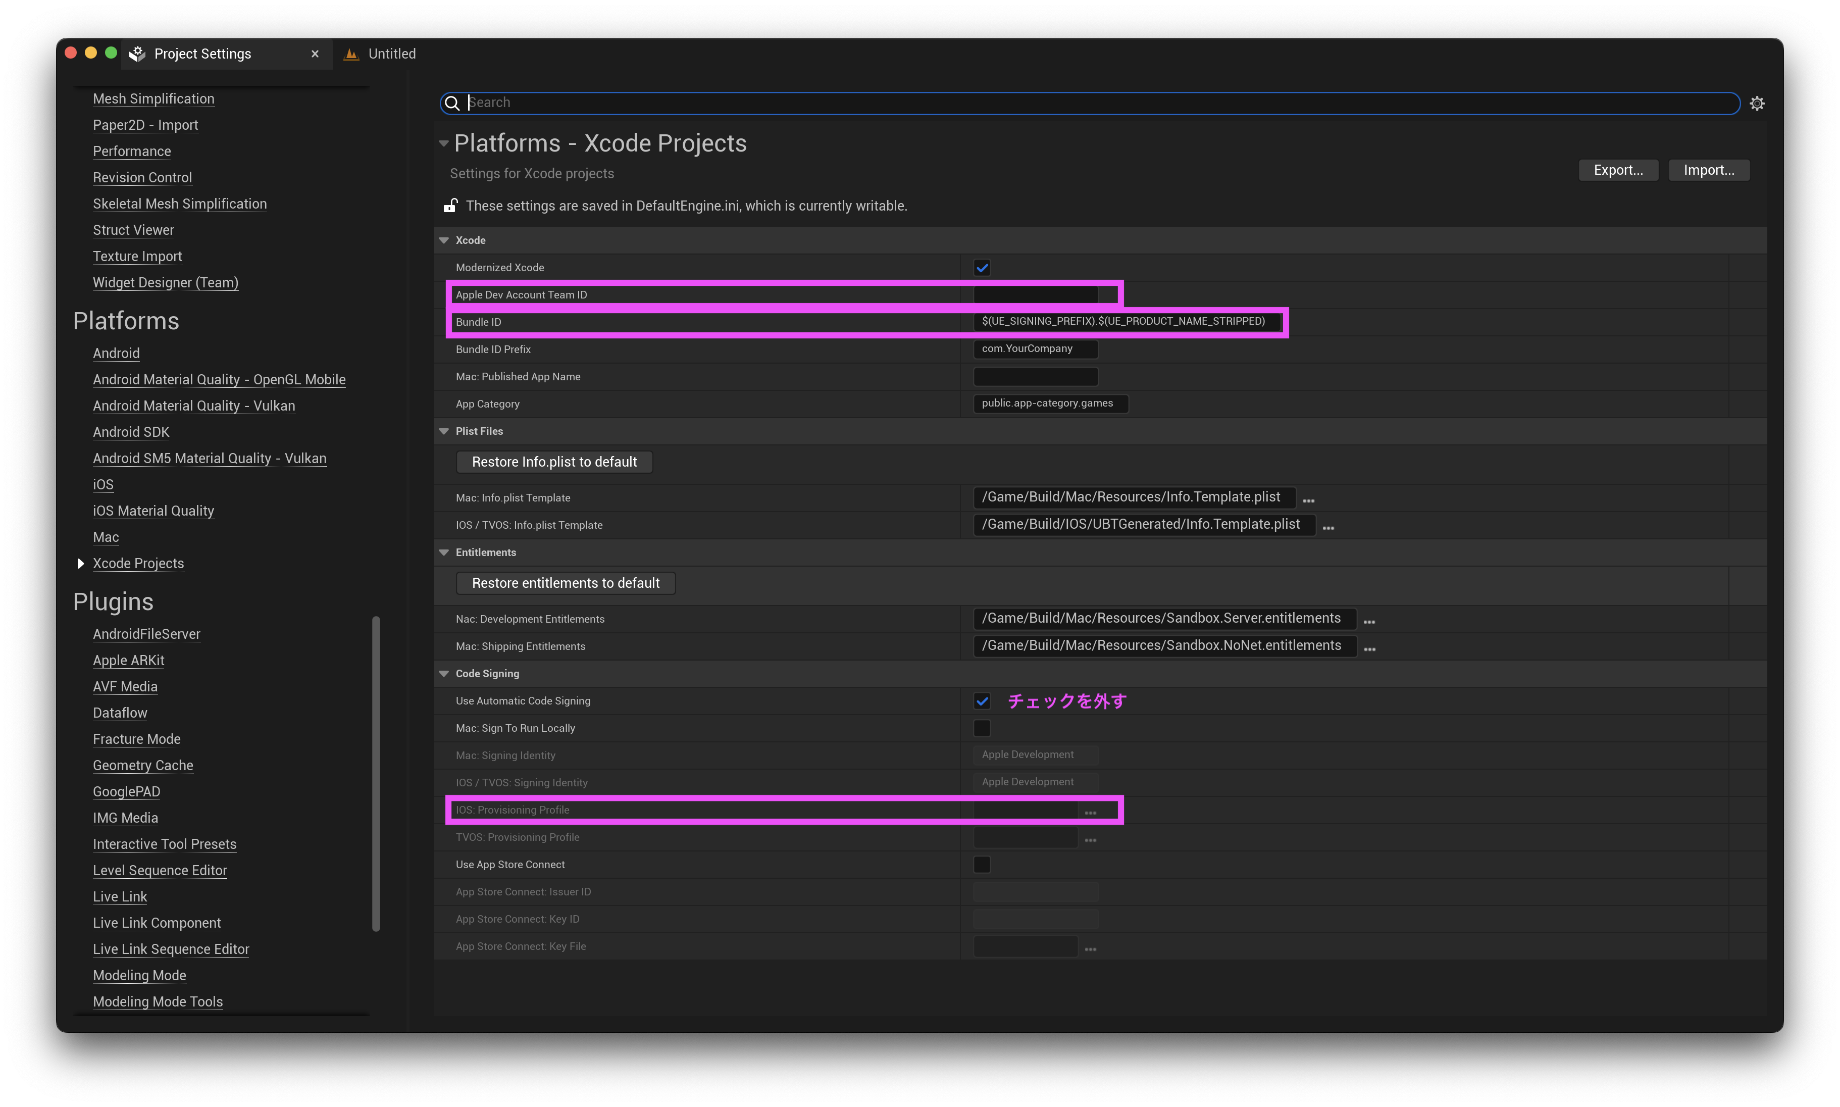Browse for Mac Info.plist Template file

click(1308, 500)
